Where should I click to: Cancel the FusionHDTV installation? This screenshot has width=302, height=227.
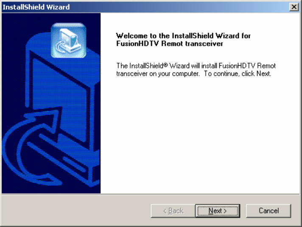point(268,211)
